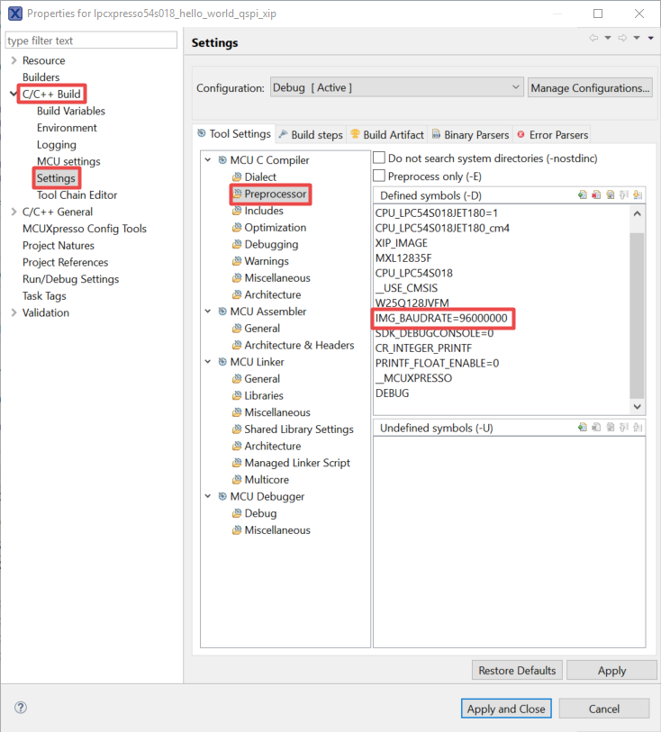Screen dimensions: 661x732
Task: Select the Optimization compiler settings item
Action: (275, 228)
